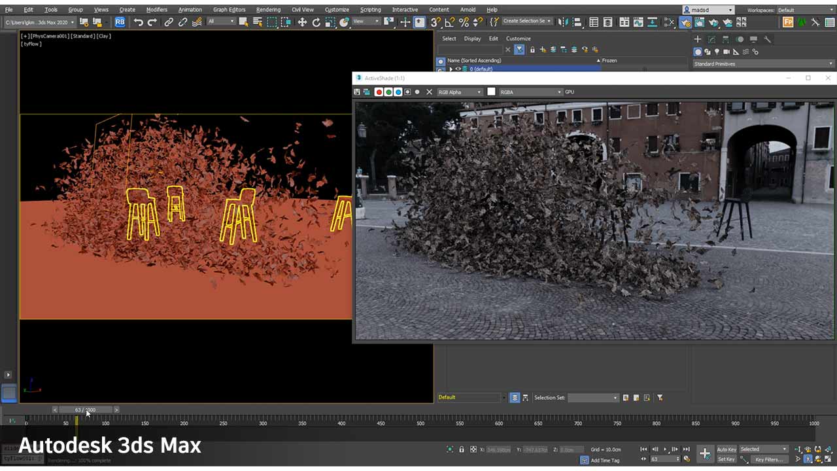Select the Cameras category in the Create panel
This screenshot has width=837, height=471.
click(726, 52)
